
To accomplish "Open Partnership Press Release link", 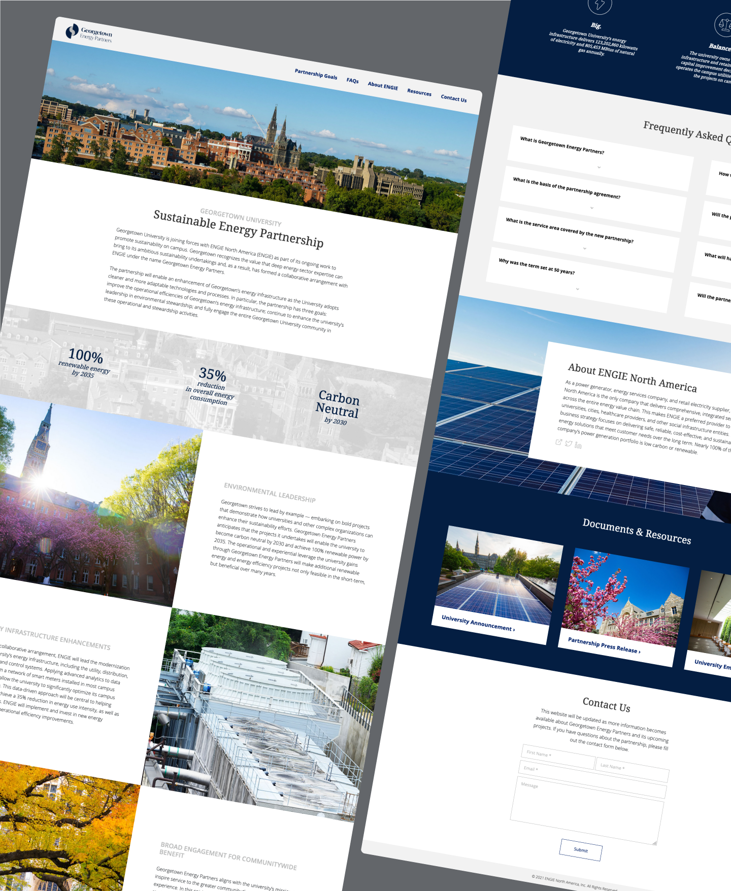I will pos(604,645).
